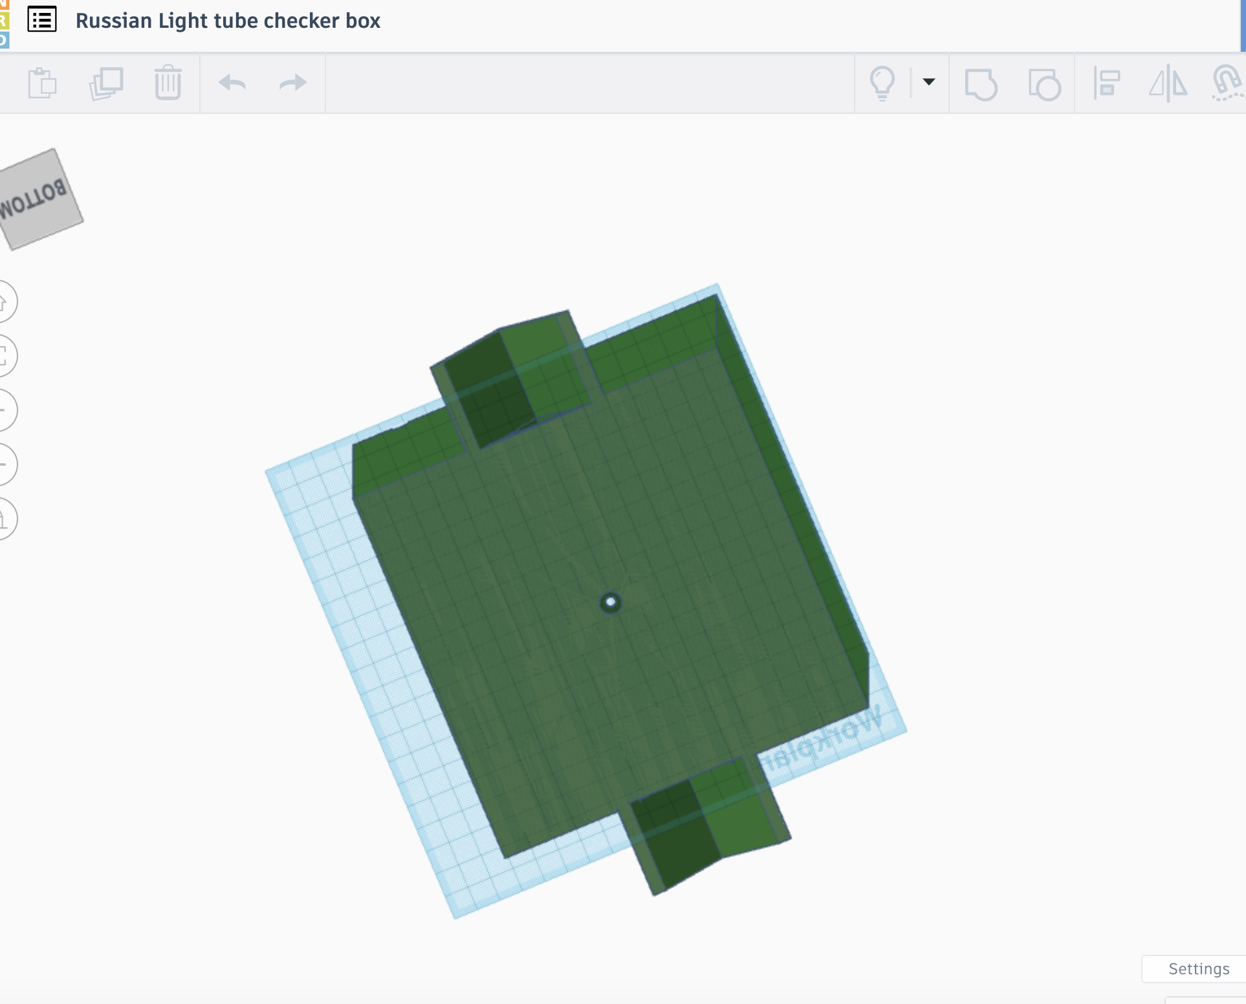The width and height of the screenshot is (1246, 1004).
Task: Open the designs list panel icon
Action: coord(42,20)
